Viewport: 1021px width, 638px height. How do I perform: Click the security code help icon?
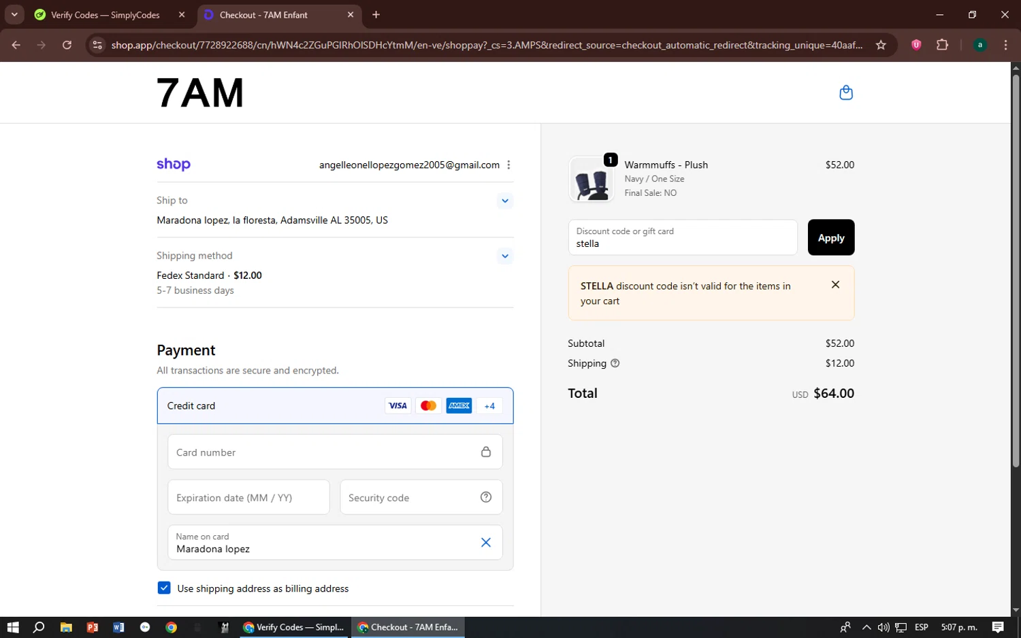pyautogui.click(x=486, y=497)
